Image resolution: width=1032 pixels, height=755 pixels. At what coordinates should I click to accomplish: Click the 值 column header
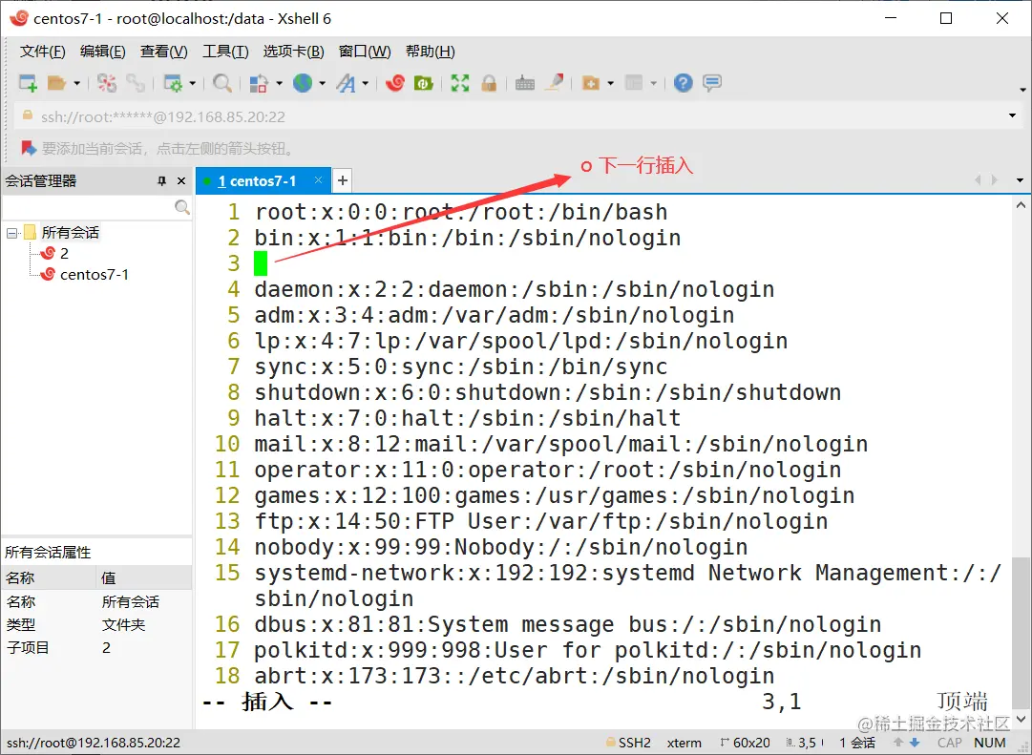click(x=144, y=577)
